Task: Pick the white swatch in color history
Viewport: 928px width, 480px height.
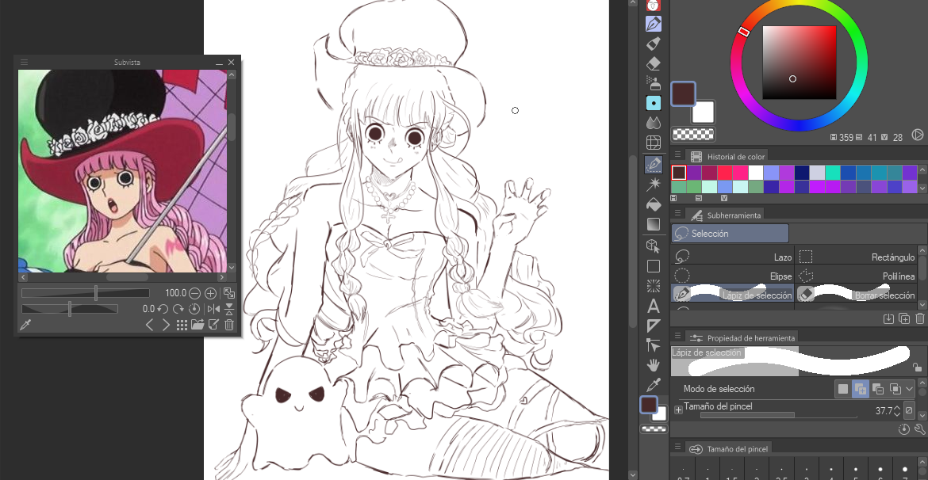Action: point(756,173)
